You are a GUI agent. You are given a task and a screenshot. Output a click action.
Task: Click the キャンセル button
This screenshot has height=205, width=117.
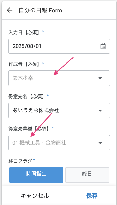click(35, 196)
